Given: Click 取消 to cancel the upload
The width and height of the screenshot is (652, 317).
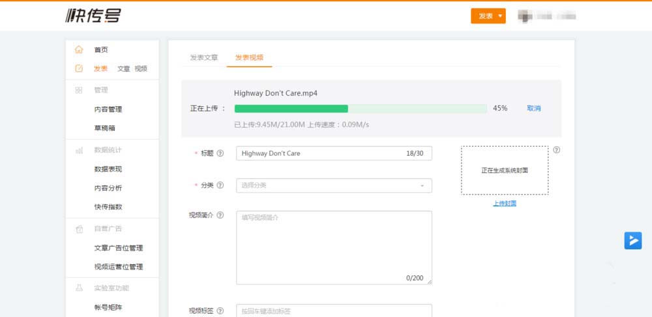Looking at the screenshot, I should pos(534,108).
